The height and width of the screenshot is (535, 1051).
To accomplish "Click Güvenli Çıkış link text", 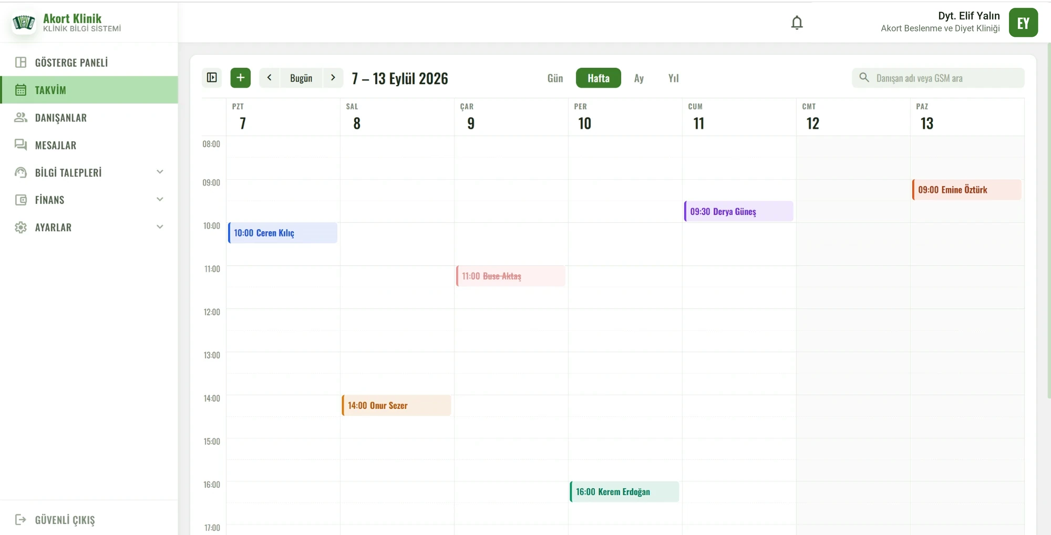I will coord(65,520).
